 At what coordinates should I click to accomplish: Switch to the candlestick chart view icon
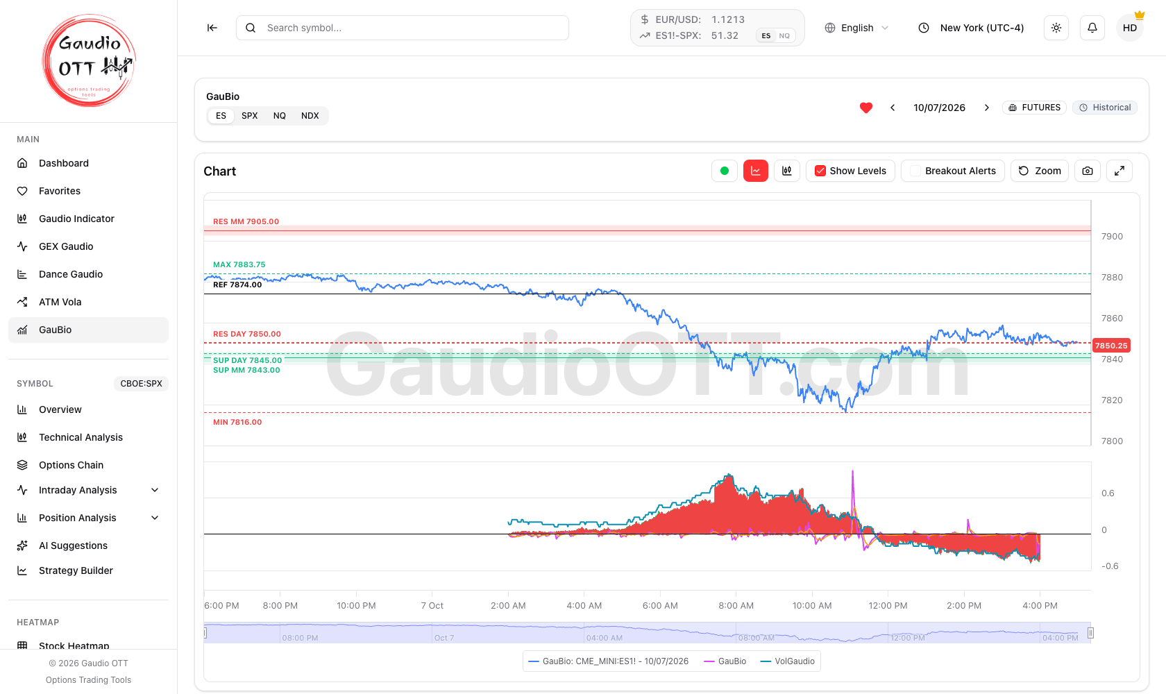click(787, 171)
